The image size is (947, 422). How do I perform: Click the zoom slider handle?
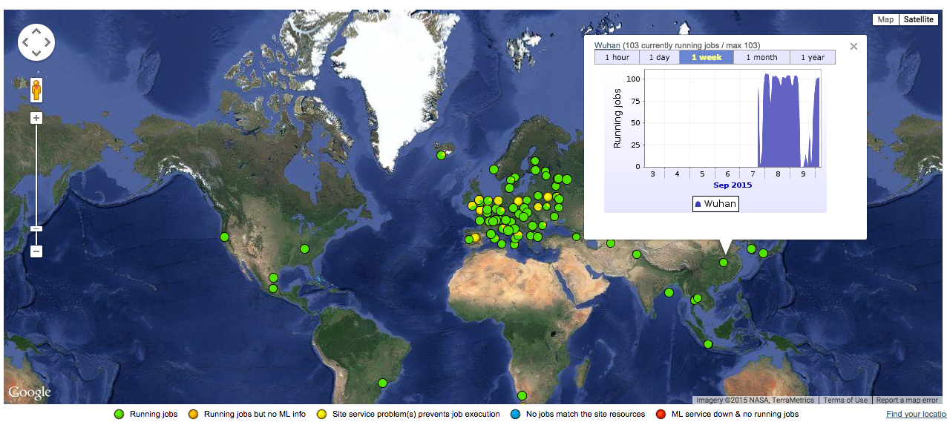click(x=36, y=228)
